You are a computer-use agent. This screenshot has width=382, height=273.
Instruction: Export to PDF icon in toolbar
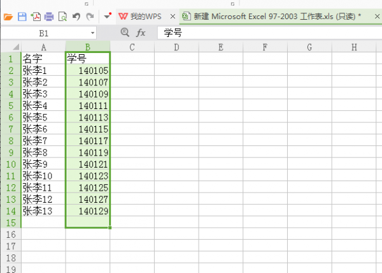coord(36,15)
